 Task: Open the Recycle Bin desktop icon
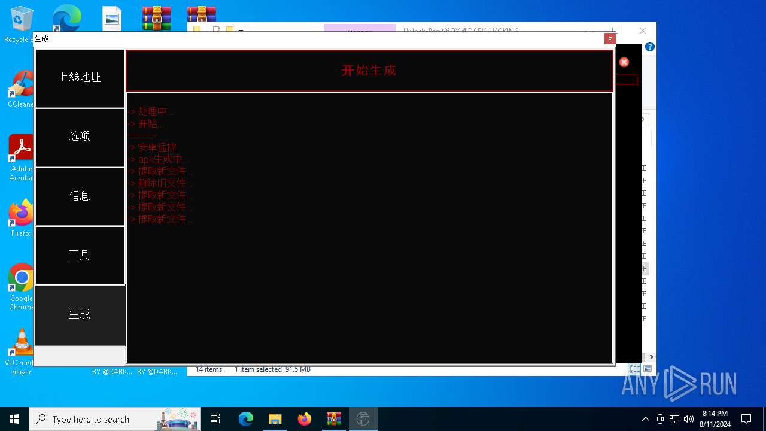tap(22, 25)
